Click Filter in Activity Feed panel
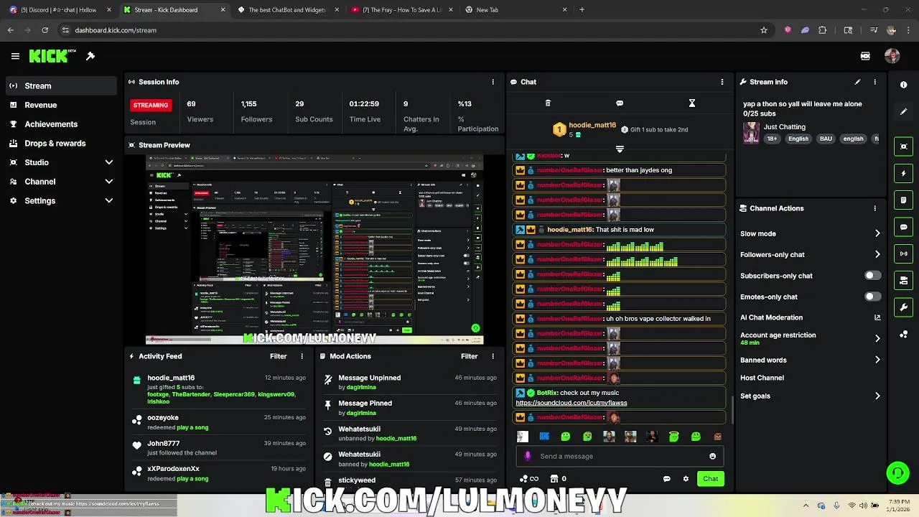Viewport: 919px width, 517px height. 278,356
